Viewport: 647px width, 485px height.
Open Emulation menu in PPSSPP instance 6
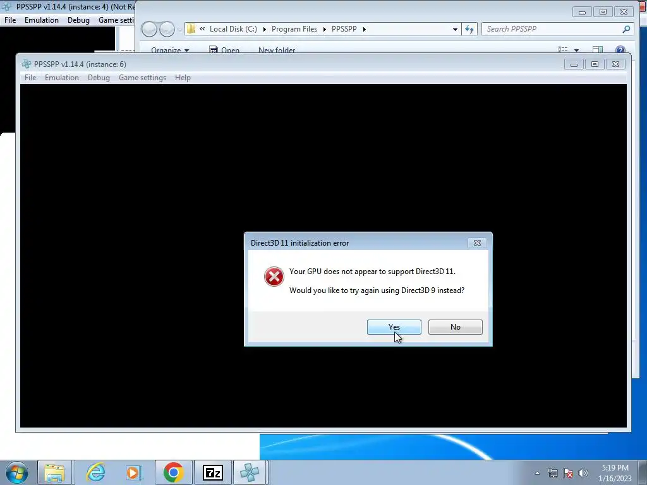click(62, 78)
